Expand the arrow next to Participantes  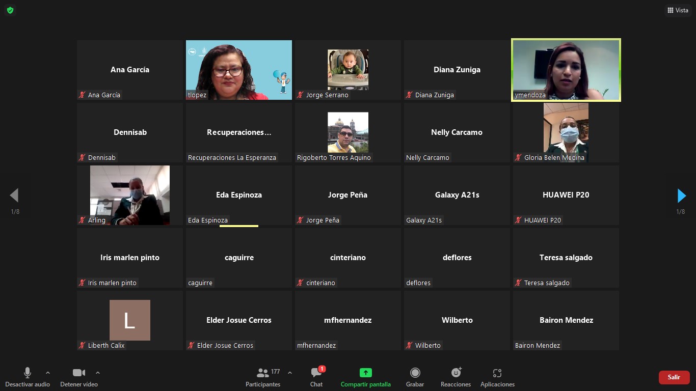pos(290,373)
